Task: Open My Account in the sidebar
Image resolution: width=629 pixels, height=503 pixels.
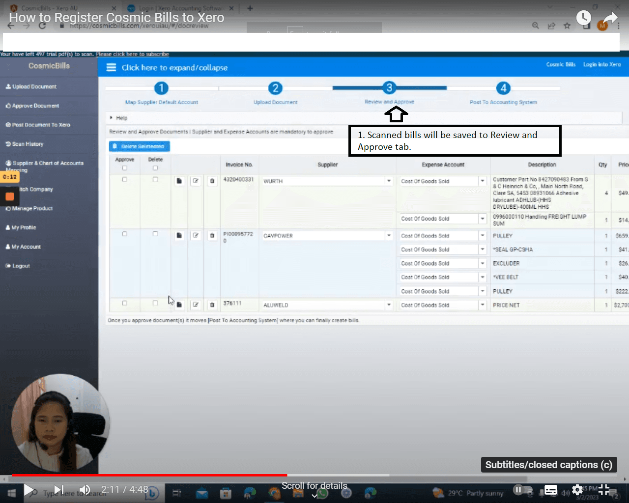Action: coord(23,247)
